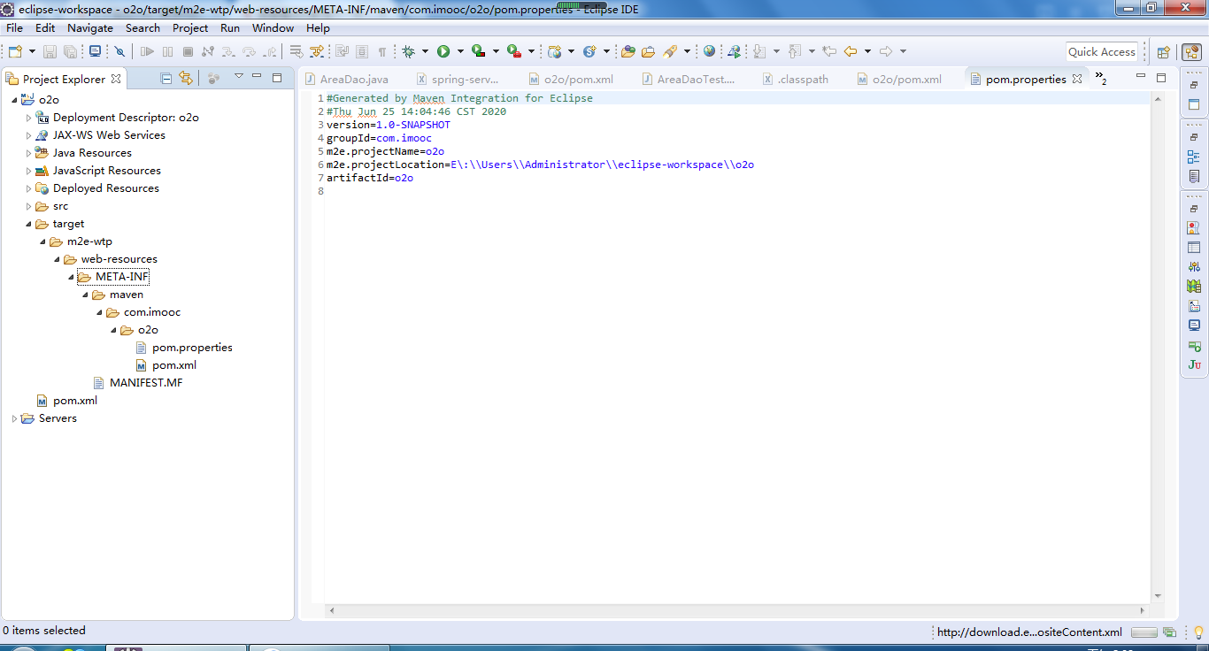The width and height of the screenshot is (1209, 651).
Task: Open the Run configurations dropdown arrow
Action: [x=460, y=51]
